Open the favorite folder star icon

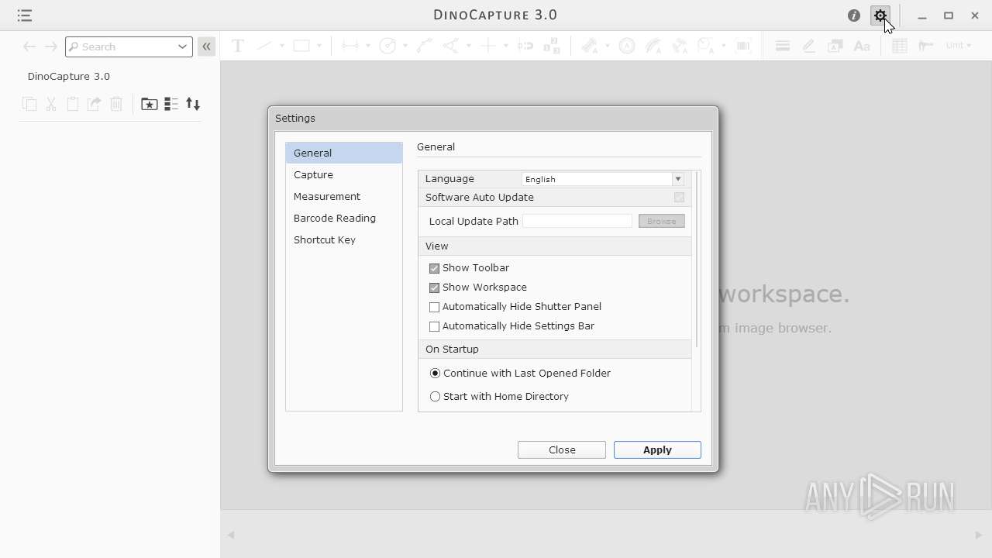click(x=150, y=104)
